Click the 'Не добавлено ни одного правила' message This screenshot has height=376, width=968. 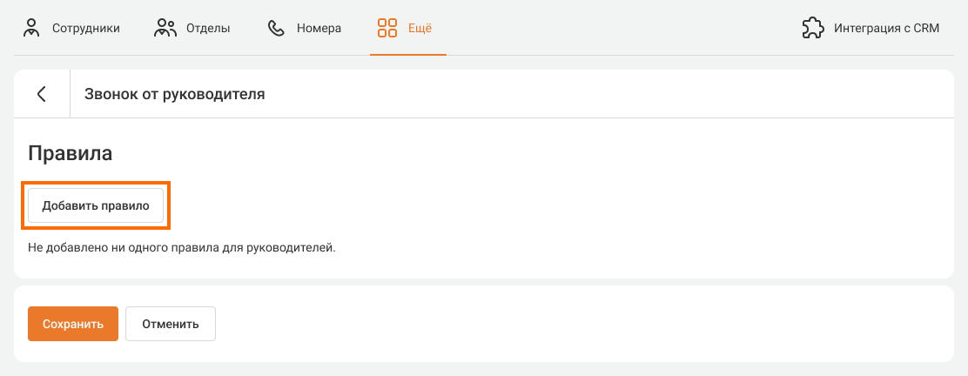181,248
